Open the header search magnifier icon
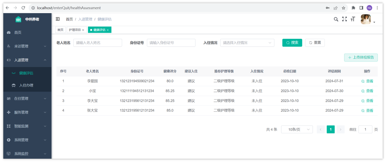 [336, 19]
